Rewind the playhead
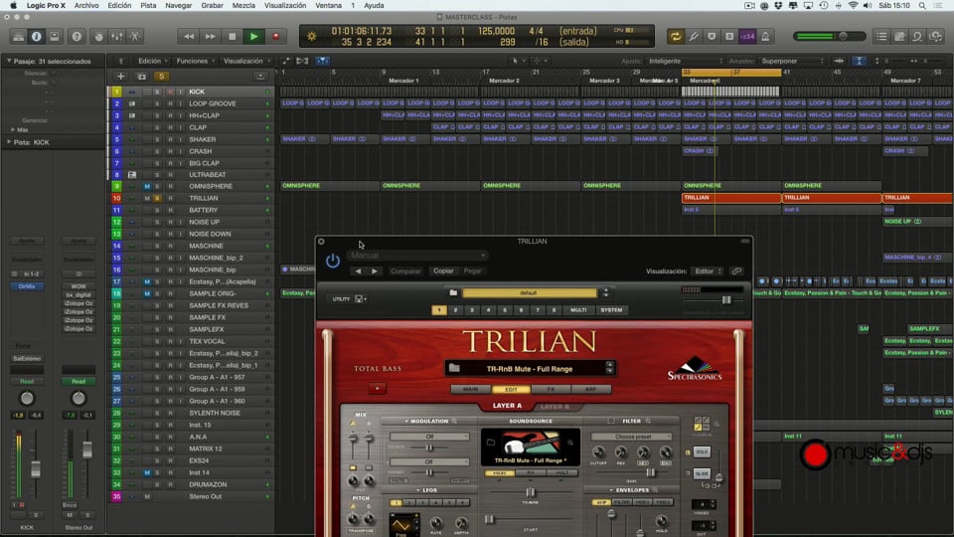954x537 pixels. pyautogui.click(x=189, y=37)
